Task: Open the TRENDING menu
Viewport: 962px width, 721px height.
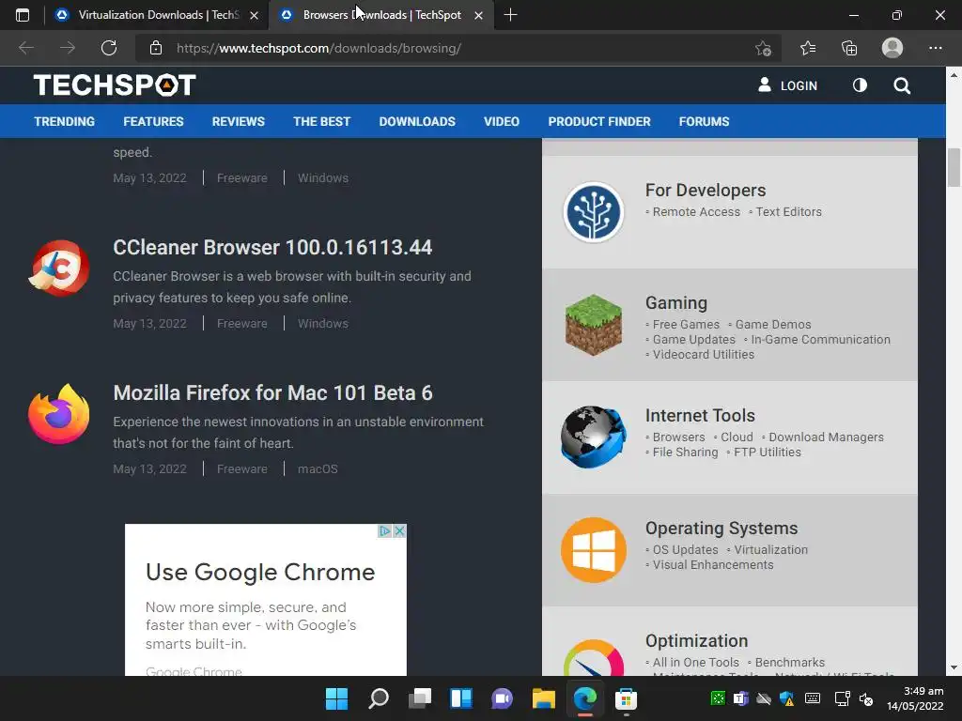Action: coord(65,121)
